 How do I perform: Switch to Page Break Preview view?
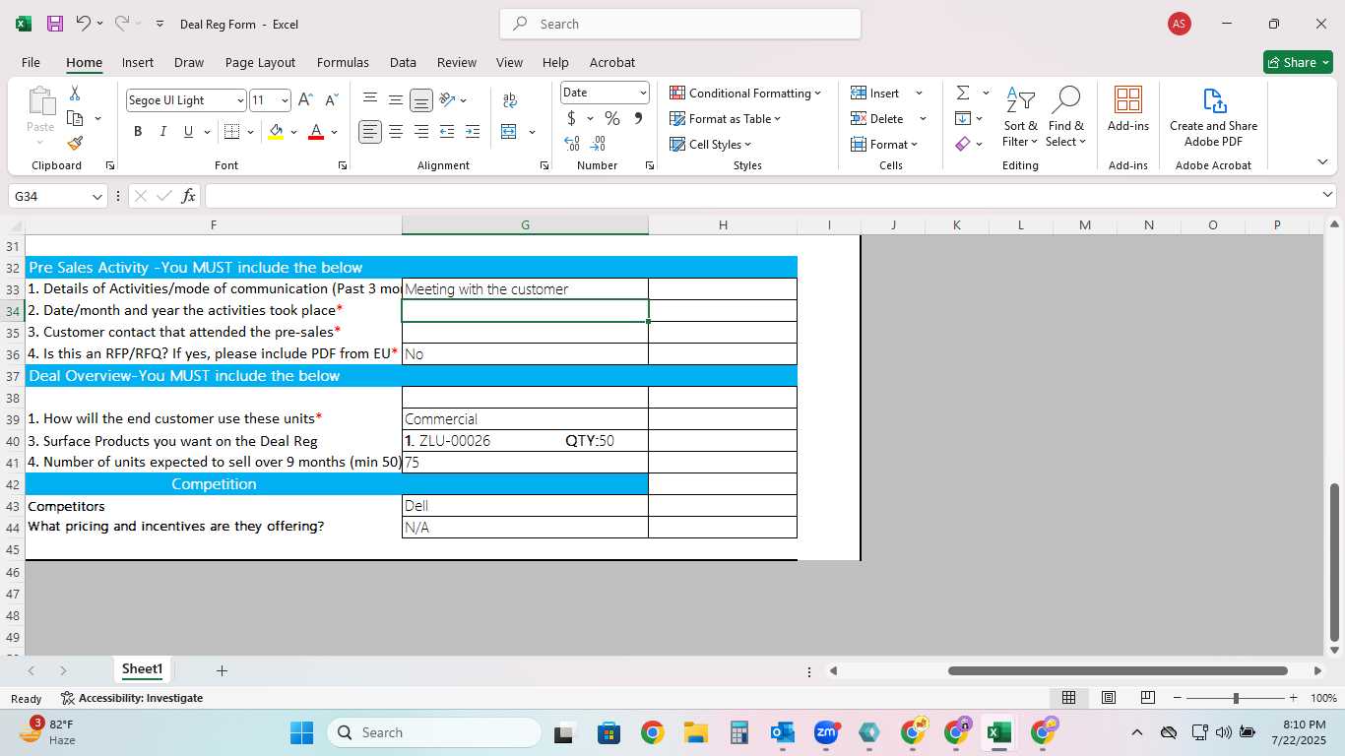coord(1148,698)
